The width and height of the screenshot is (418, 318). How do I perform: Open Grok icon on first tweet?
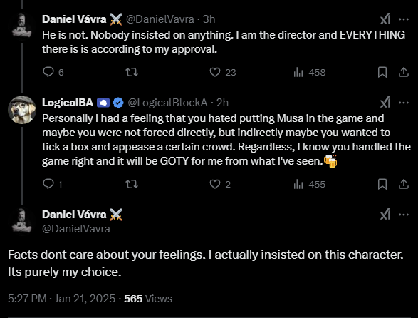click(385, 19)
